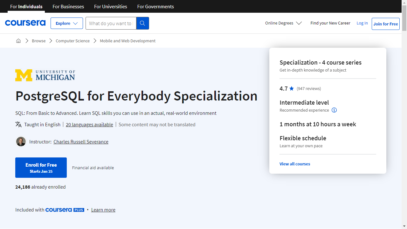Click the Log In link
This screenshot has height=229, width=407.
362,23
